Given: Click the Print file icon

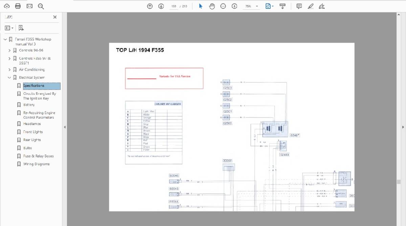Looking at the screenshot, I should click(18, 6).
